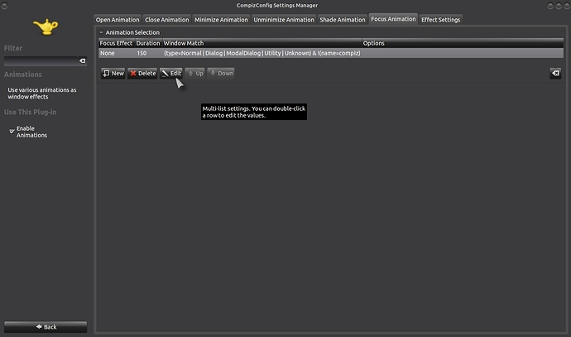This screenshot has width=571, height=337.
Task: Clear the Filter field icon
Action: pos(83,60)
